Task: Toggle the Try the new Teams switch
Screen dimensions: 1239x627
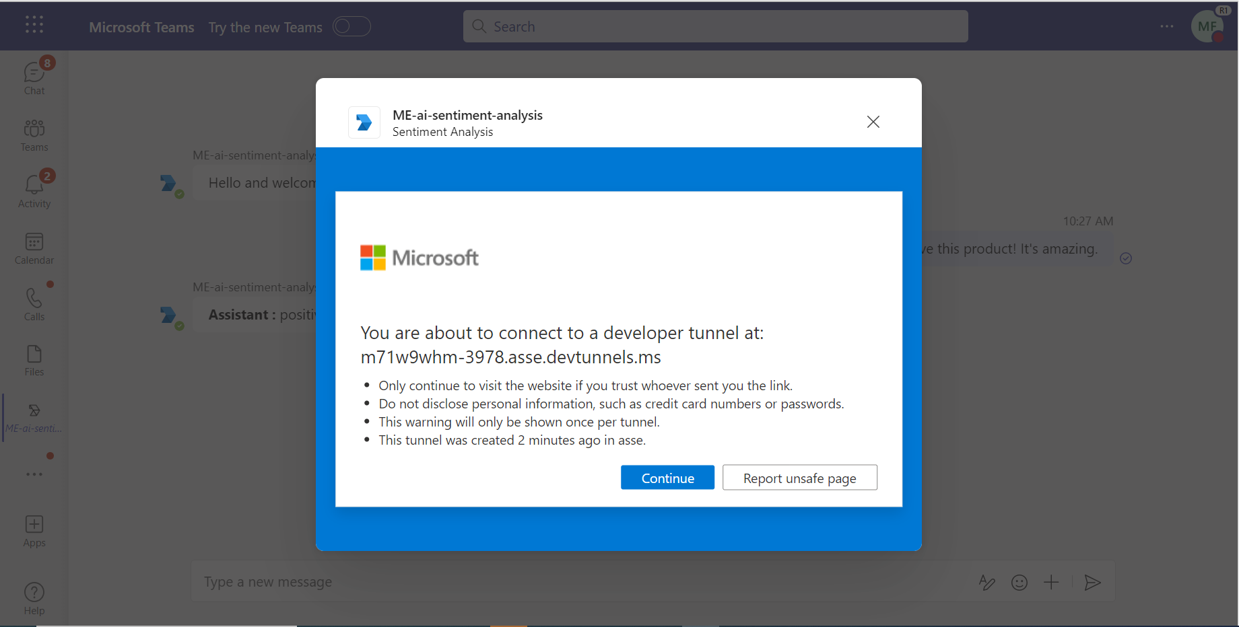Action: (351, 26)
